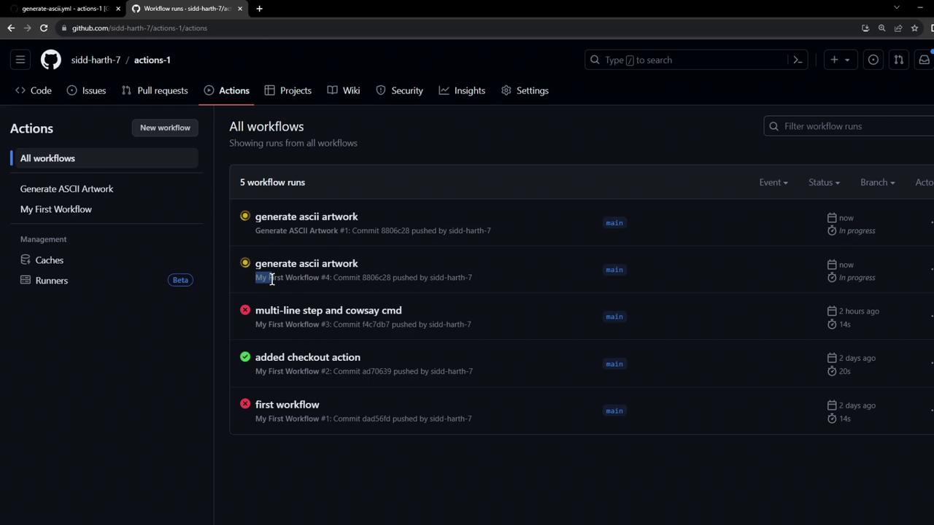Bookmark this page with star icon

(x=914, y=28)
